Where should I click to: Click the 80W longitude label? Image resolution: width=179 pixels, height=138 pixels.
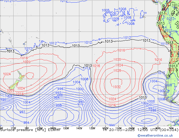point(158,128)
